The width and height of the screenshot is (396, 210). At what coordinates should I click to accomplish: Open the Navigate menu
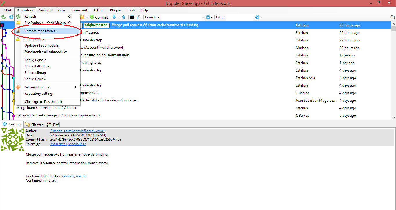[x=45, y=10]
